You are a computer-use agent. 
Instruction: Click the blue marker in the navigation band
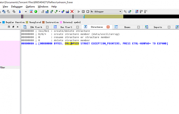click(x=84, y=16)
